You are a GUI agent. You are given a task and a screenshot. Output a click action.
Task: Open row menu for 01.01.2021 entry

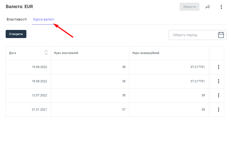coord(219,109)
